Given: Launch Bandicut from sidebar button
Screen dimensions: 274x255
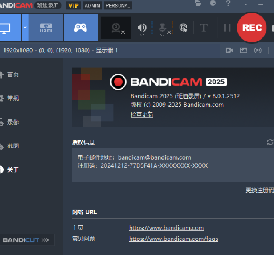Looking at the screenshot, I should 27,240.
